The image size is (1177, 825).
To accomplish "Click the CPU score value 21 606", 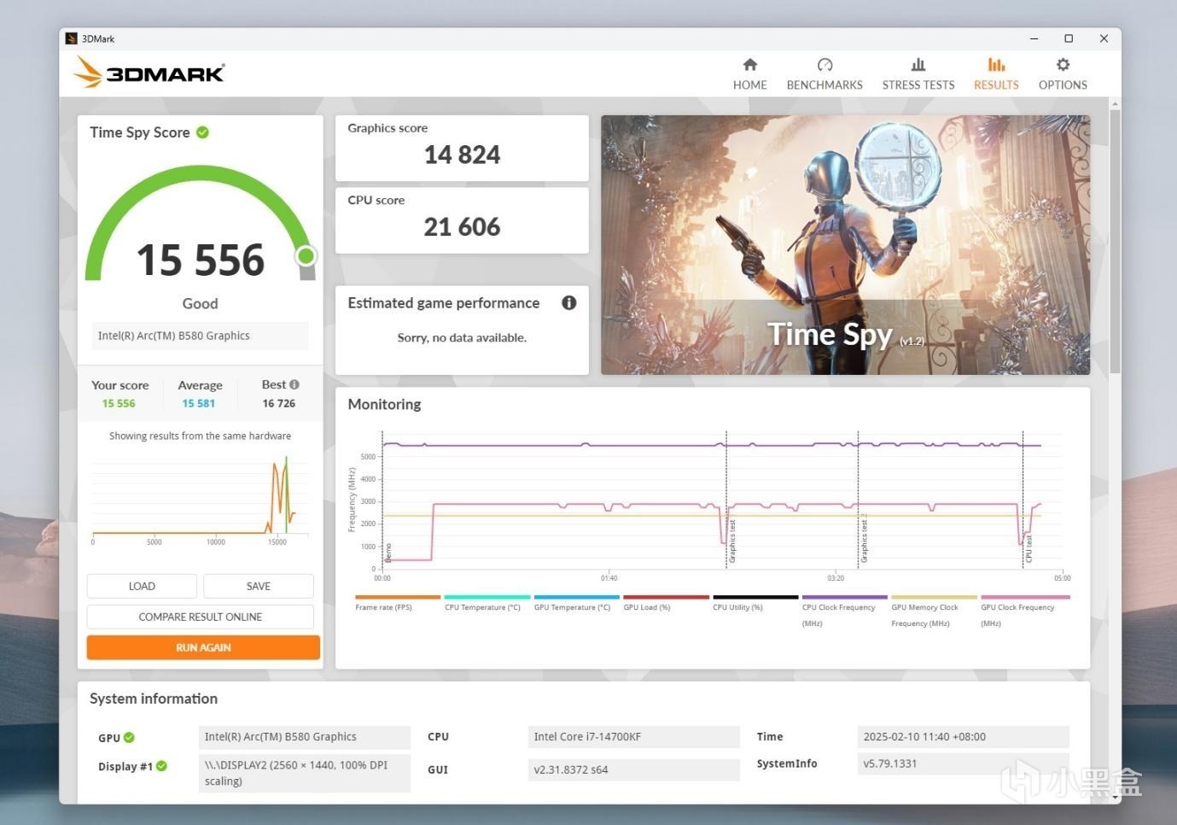I will tap(462, 227).
